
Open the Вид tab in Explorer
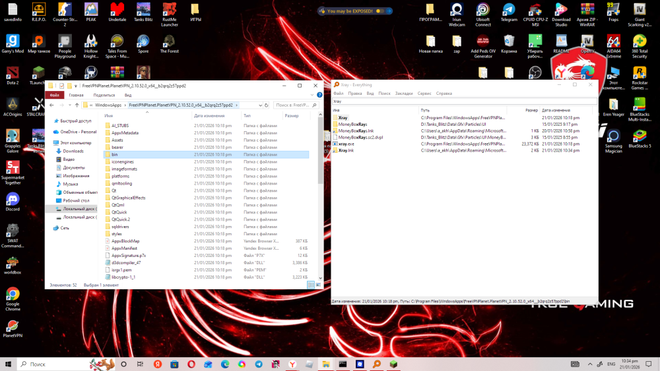tap(128, 96)
